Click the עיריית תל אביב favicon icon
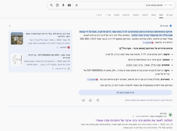This screenshot has height=131, width=177. point(69,69)
